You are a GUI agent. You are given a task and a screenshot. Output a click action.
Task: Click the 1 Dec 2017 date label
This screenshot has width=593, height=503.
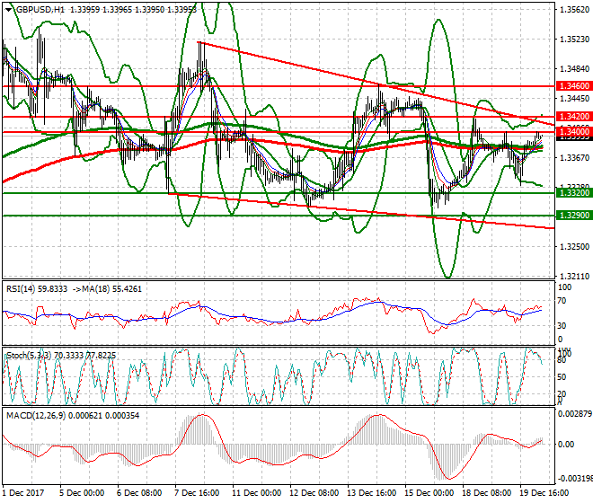pyautogui.click(x=23, y=493)
